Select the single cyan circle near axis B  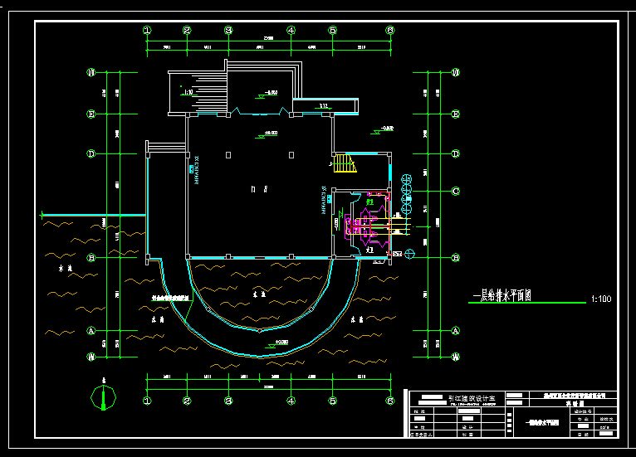pos(409,254)
